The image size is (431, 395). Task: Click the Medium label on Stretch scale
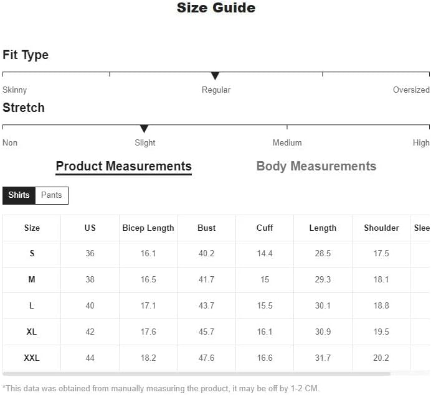click(x=287, y=143)
